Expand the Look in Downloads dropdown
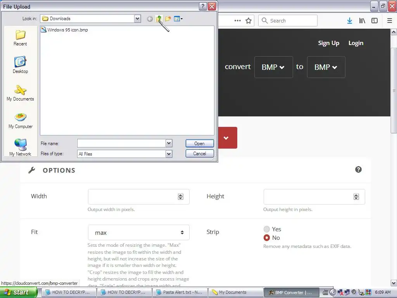Image resolution: width=397 pixels, height=298 pixels. (x=138, y=19)
